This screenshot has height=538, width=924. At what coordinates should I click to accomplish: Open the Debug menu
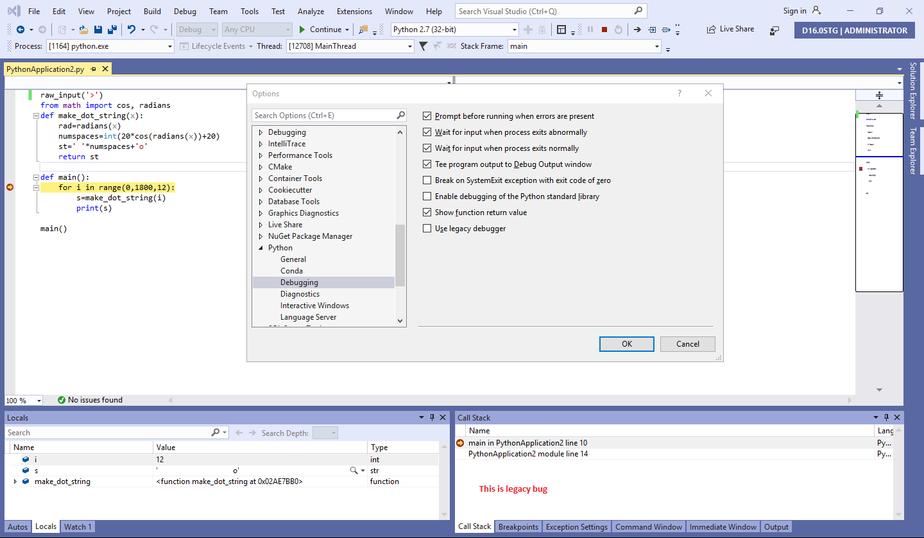point(185,11)
